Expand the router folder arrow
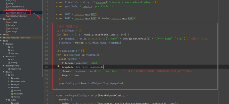Image resolution: width=229 pixels, height=104 pixels. coord(9,87)
